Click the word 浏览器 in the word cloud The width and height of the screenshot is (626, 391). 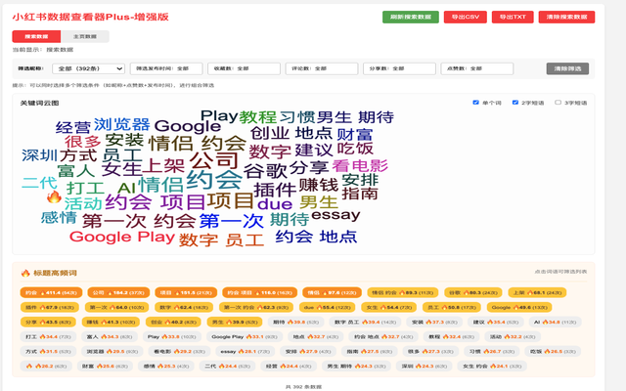(121, 124)
